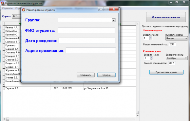Image resolution: width=190 pixels, height=121 pixels.
Task: Expand the Группа dropdown in the dialog
Action: point(113,20)
